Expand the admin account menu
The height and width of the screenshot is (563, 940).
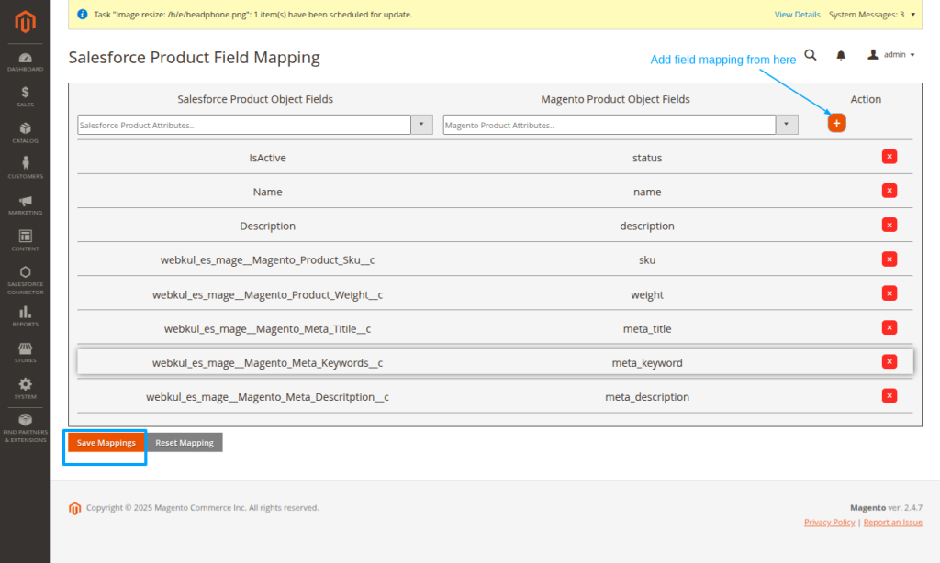pyautogui.click(x=891, y=54)
